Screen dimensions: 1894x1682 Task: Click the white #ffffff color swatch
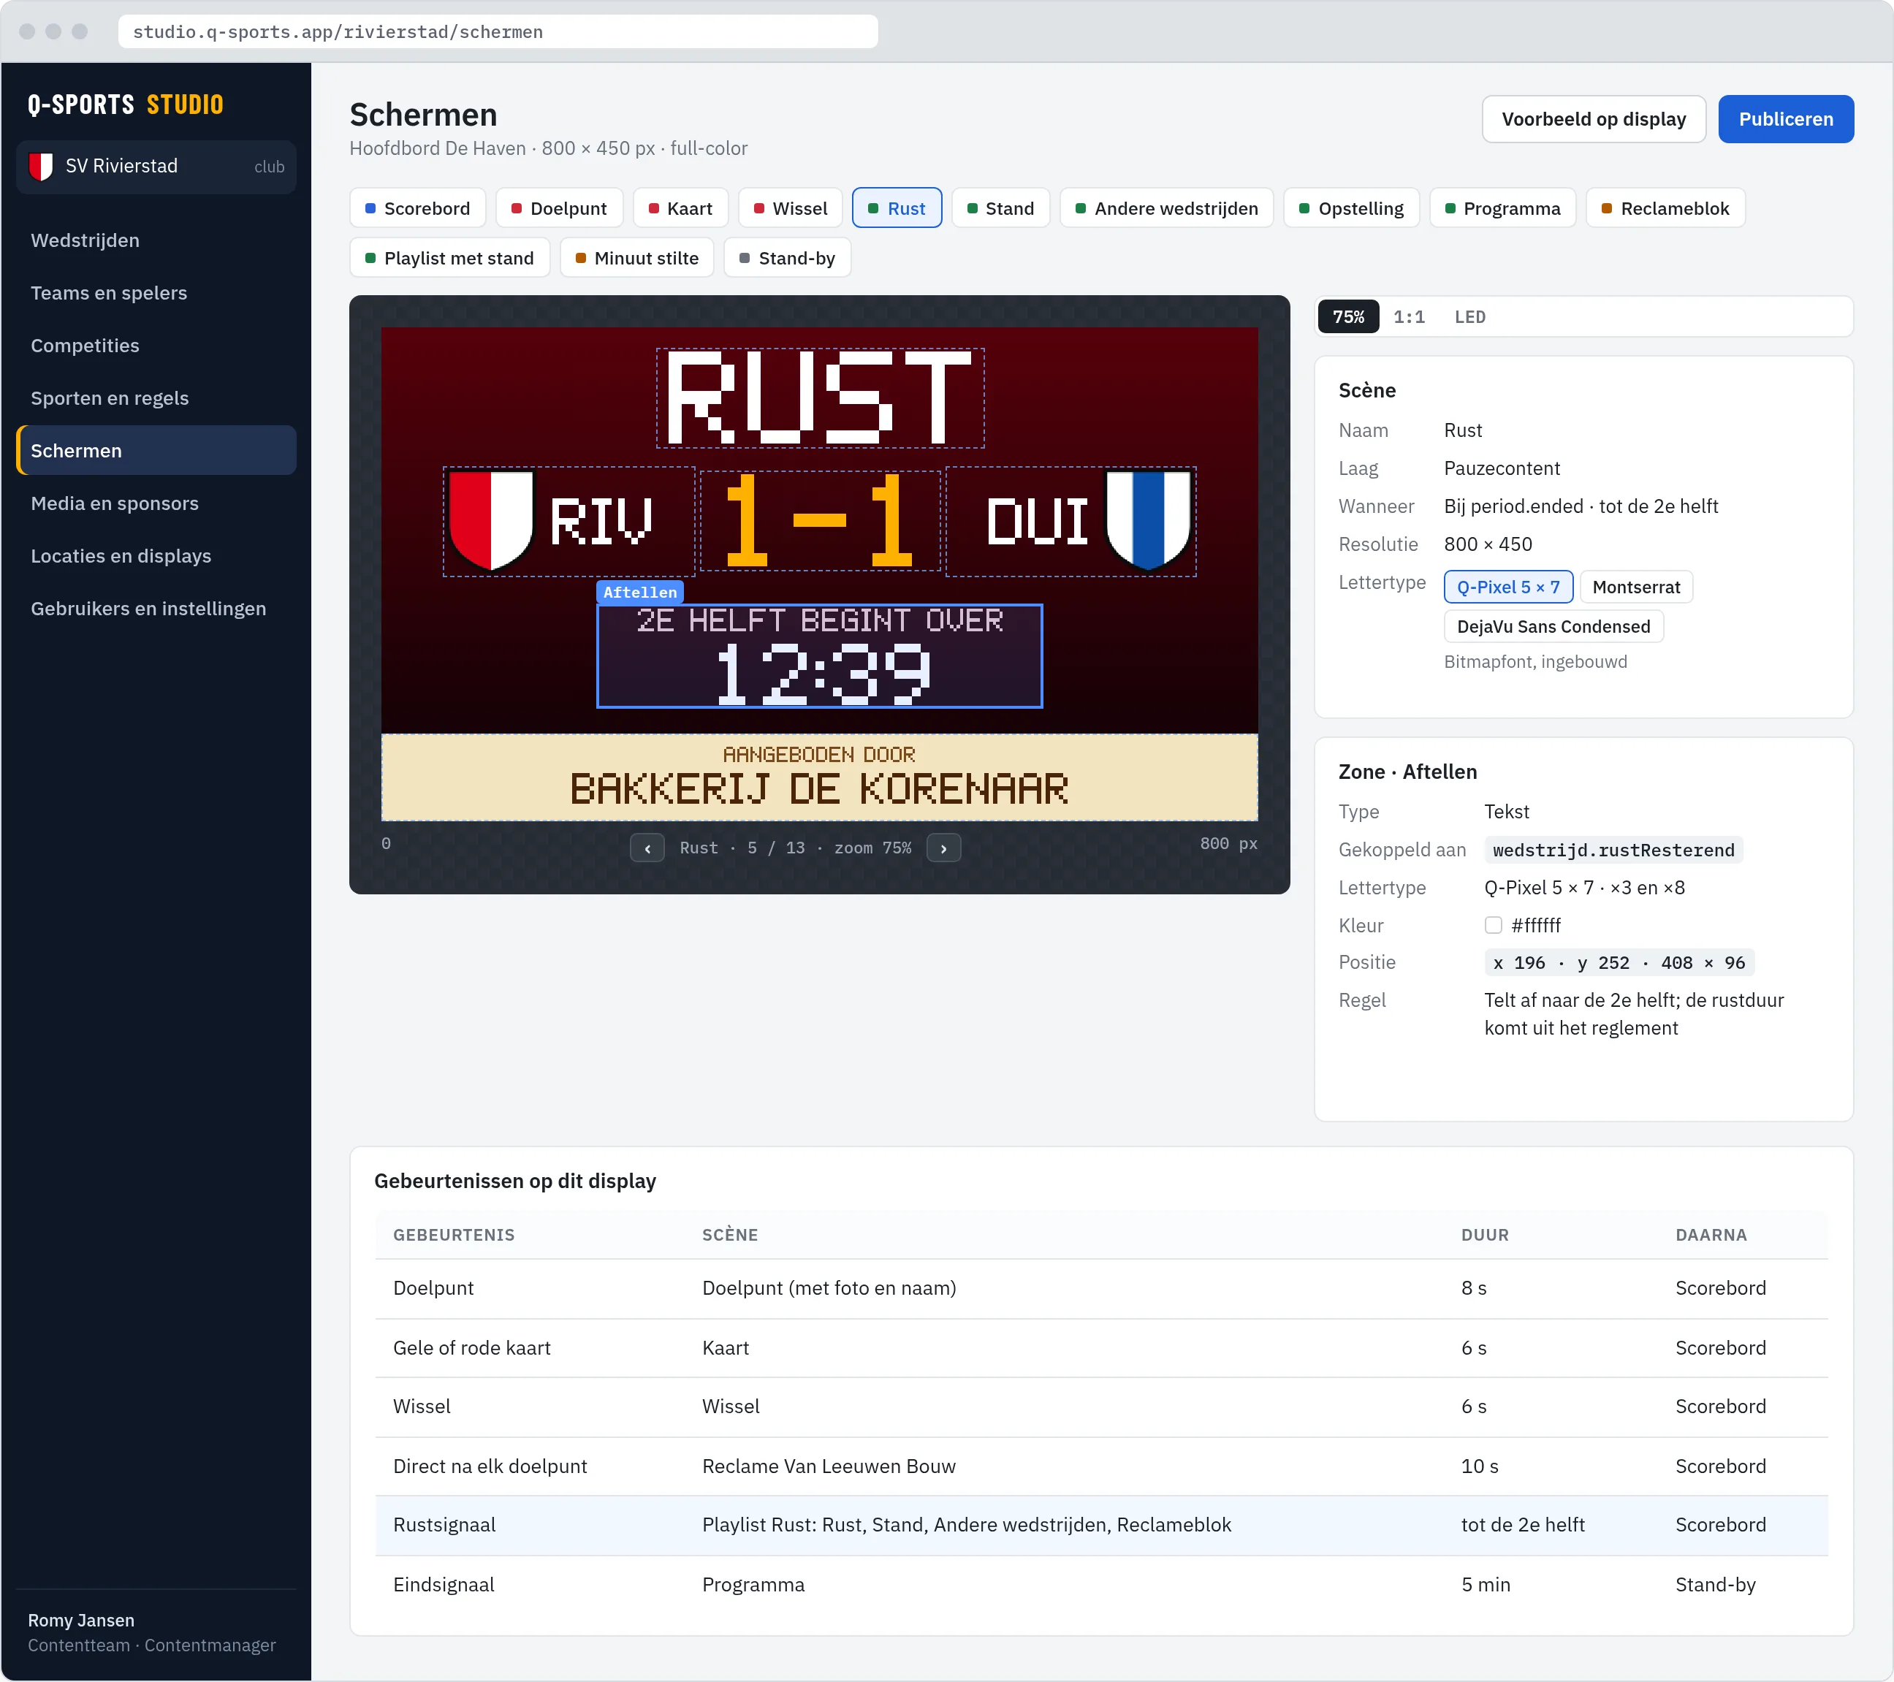pos(1493,925)
